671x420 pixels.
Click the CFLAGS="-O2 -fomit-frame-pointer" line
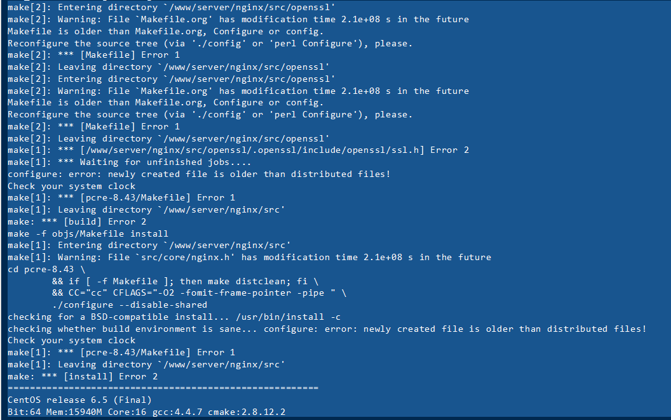pos(199,293)
